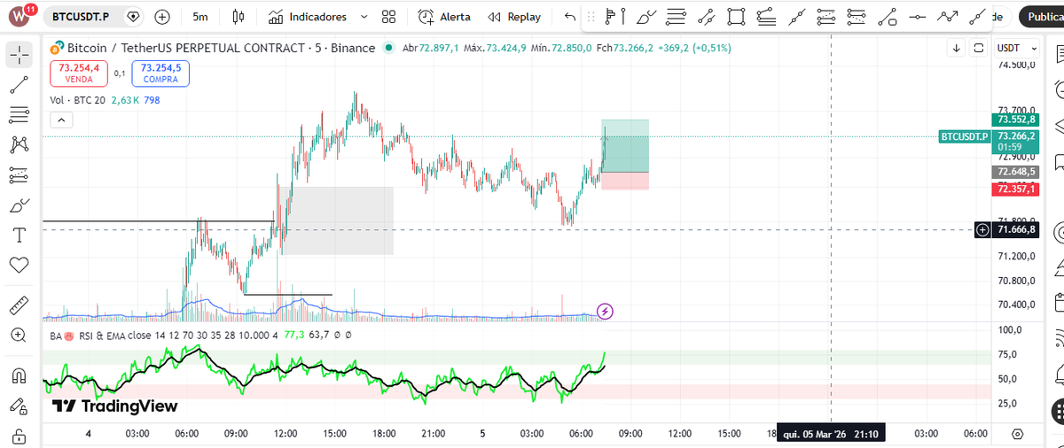The image size is (1064, 448).
Task: Click the blue COMPRA buy button
Action: coord(160,73)
